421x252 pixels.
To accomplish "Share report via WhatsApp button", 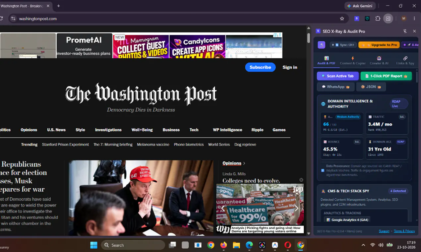I will 335,87.
